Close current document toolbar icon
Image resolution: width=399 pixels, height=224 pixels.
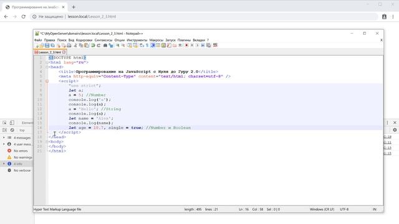(x=58, y=45)
